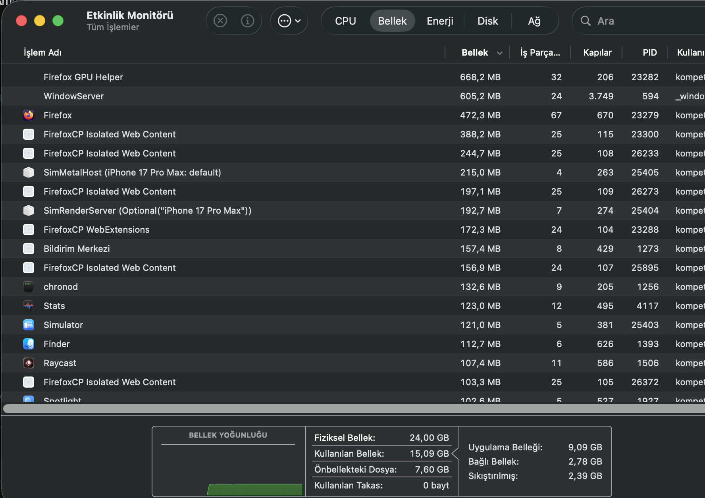
Task: Click the Uygulama Belleği 9,09 GB value
Action: pyautogui.click(x=585, y=447)
